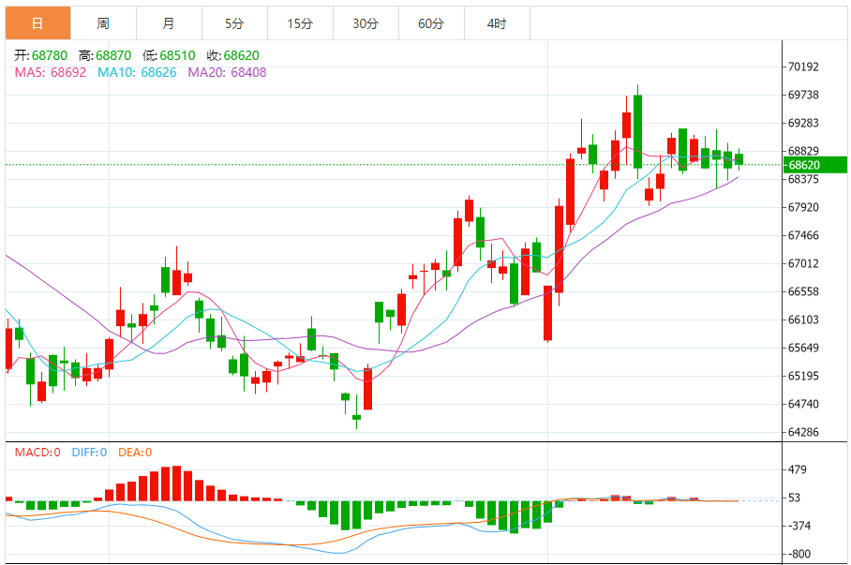This screenshot has width=851, height=565.
Task: Open the 60分 interval tab
Action: [x=431, y=23]
